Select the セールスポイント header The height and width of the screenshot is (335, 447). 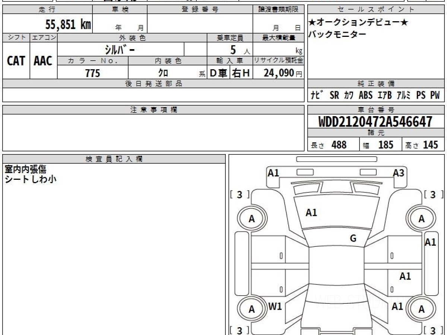(376, 10)
